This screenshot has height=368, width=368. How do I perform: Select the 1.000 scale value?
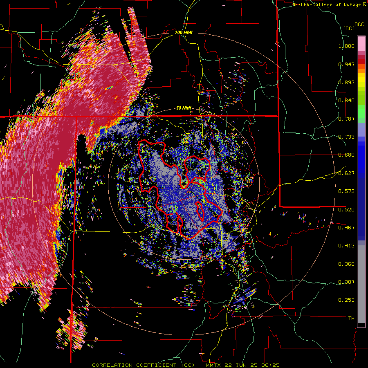(346, 46)
